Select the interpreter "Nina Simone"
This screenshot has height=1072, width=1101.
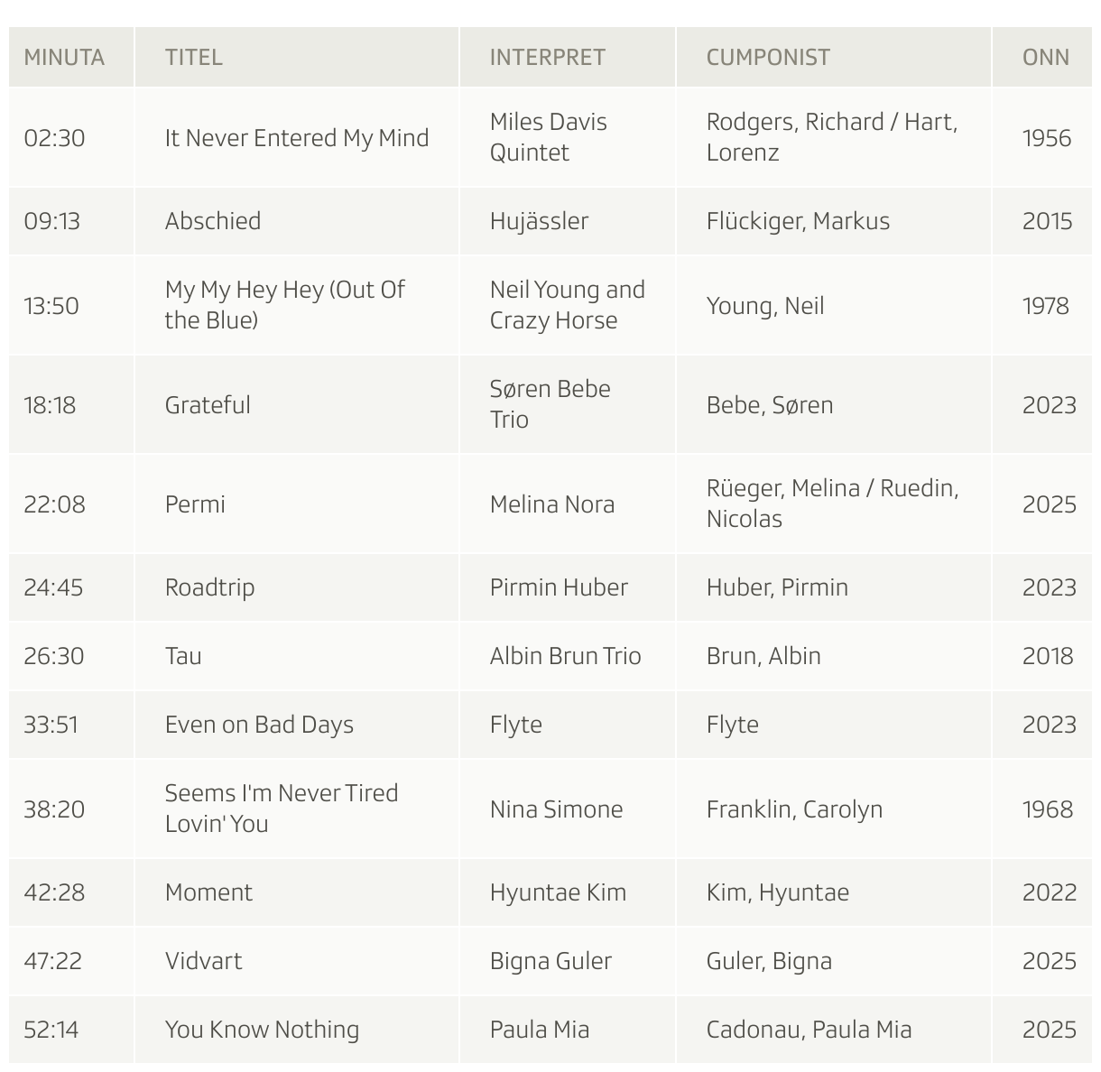tap(556, 809)
